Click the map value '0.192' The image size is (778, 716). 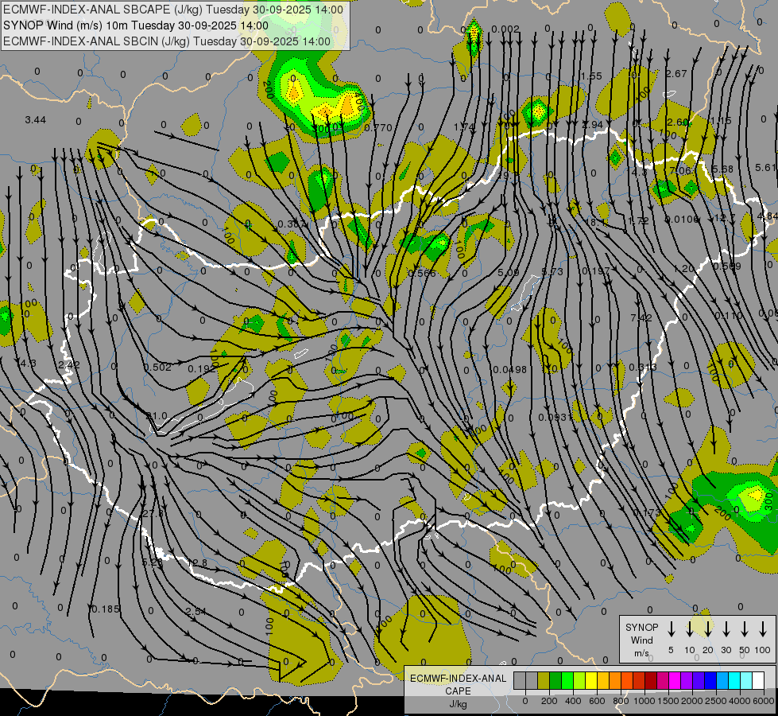[x=202, y=369]
